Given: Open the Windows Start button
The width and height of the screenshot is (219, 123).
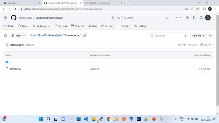Looking at the screenshot, I should click(41, 119).
